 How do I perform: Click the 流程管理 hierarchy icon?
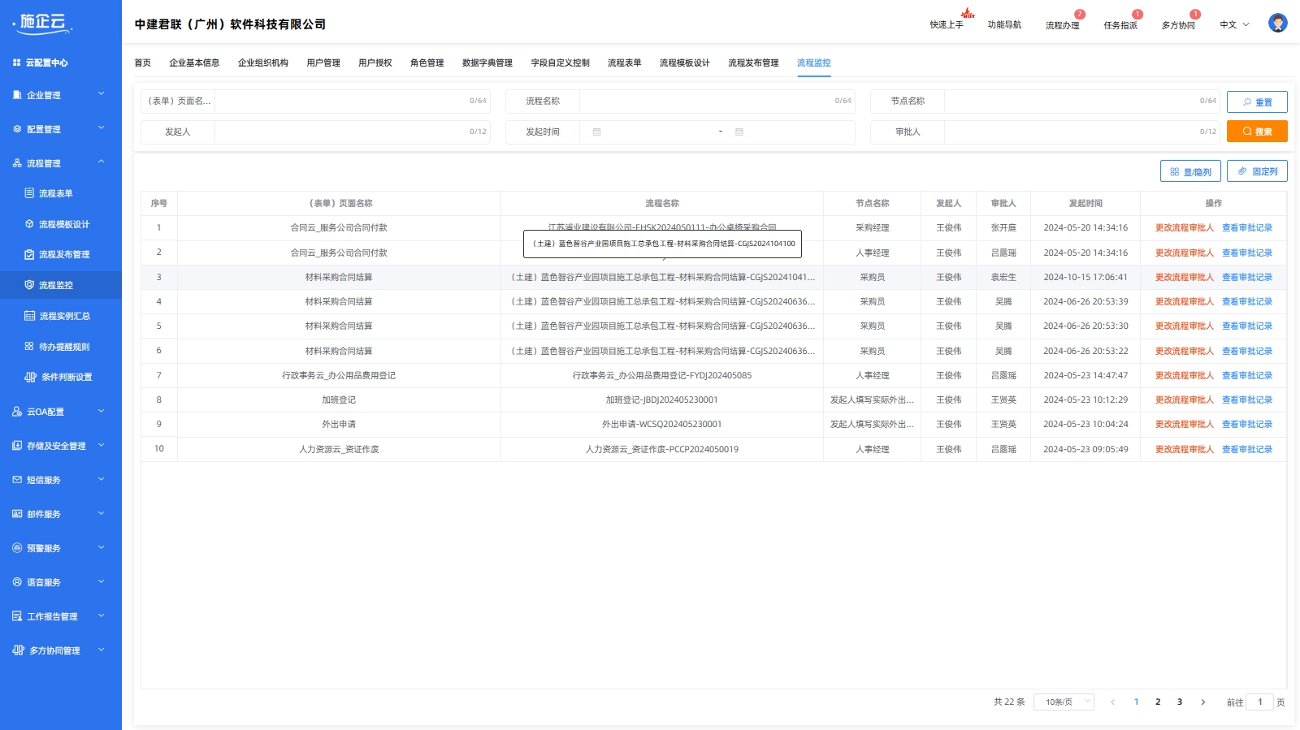[x=17, y=163]
